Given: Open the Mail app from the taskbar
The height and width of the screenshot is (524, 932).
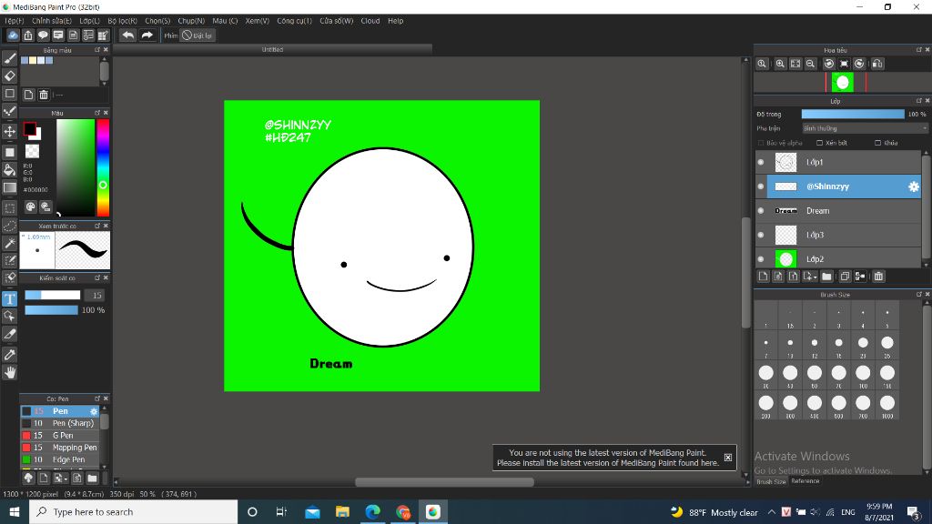Looking at the screenshot, I should [x=312, y=511].
